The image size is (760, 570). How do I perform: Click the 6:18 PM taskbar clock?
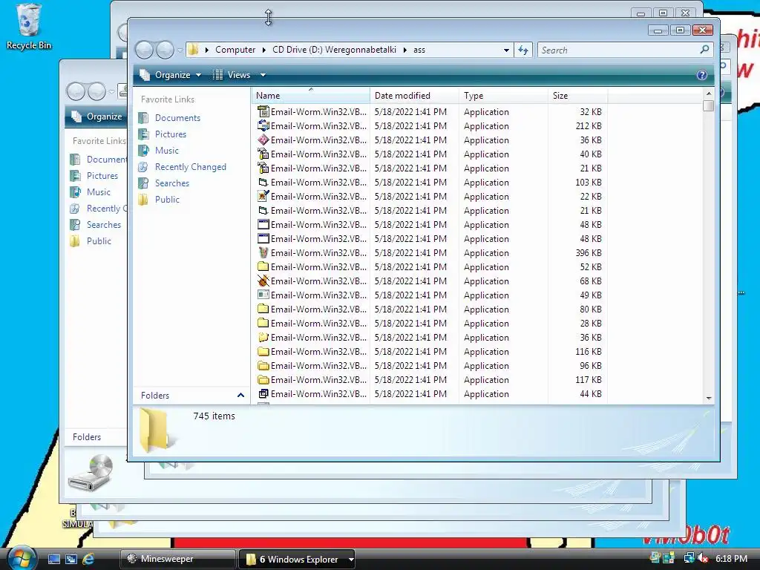(731, 558)
